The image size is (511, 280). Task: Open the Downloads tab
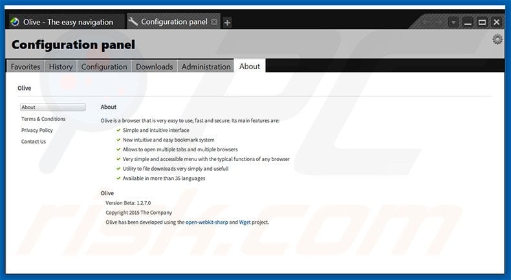[154, 66]
